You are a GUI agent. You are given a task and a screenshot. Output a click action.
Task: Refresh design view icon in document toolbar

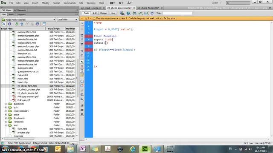pyautogui.click(x=152, y=13)
